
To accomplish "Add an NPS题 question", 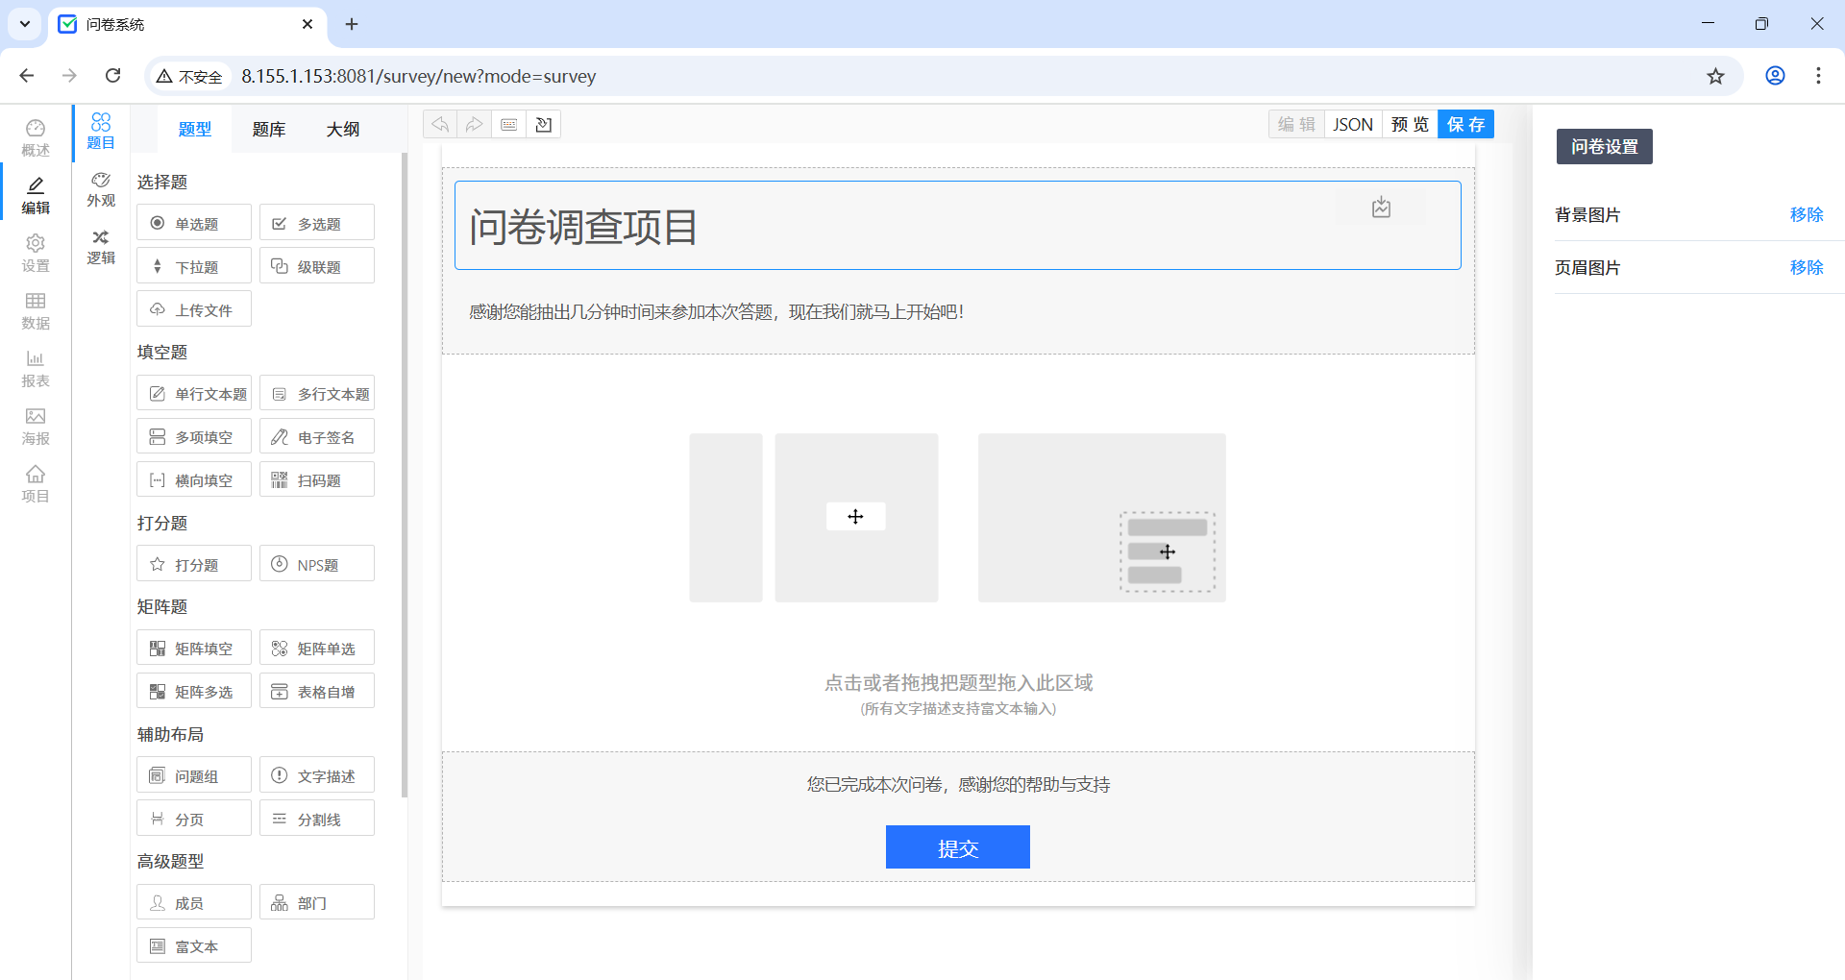I will pos(317,564).
